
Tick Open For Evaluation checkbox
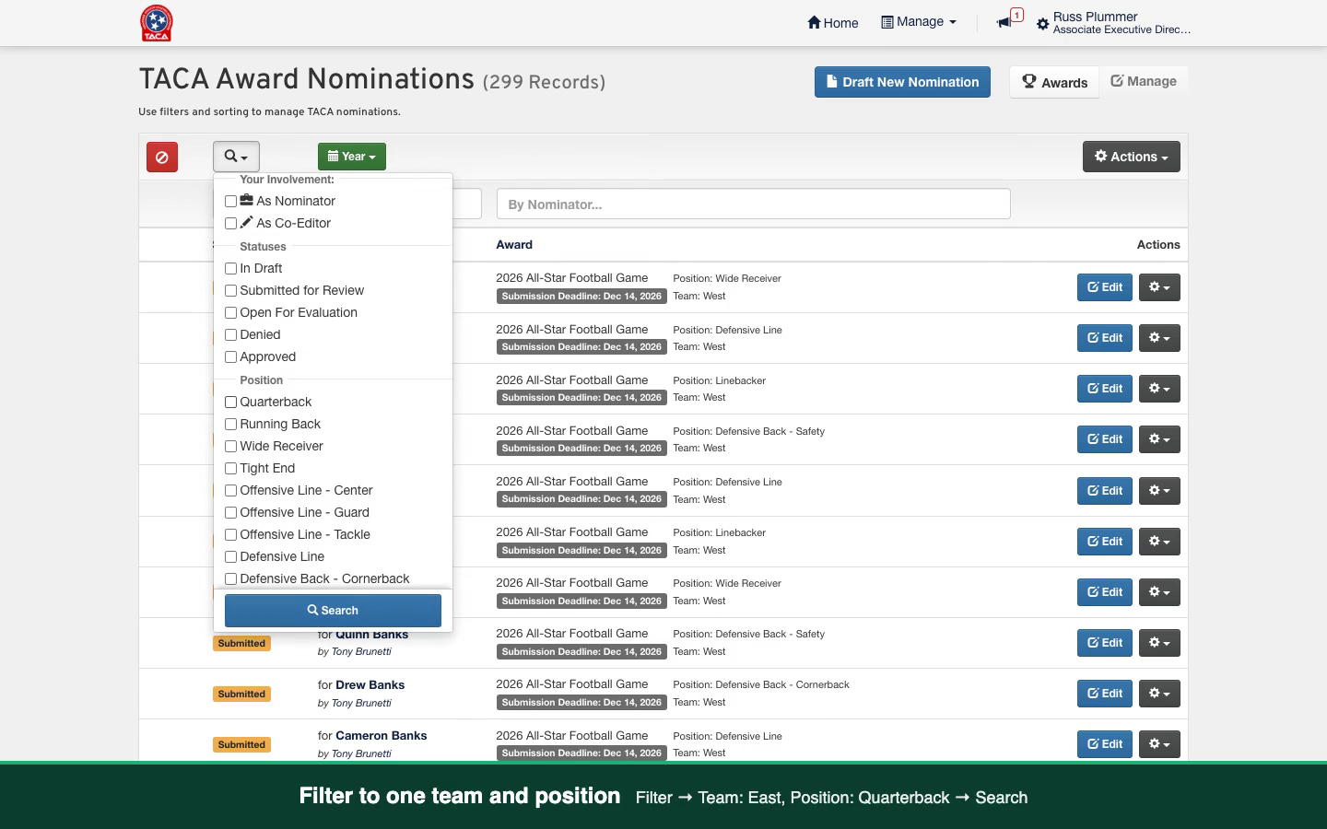[231, 312]
